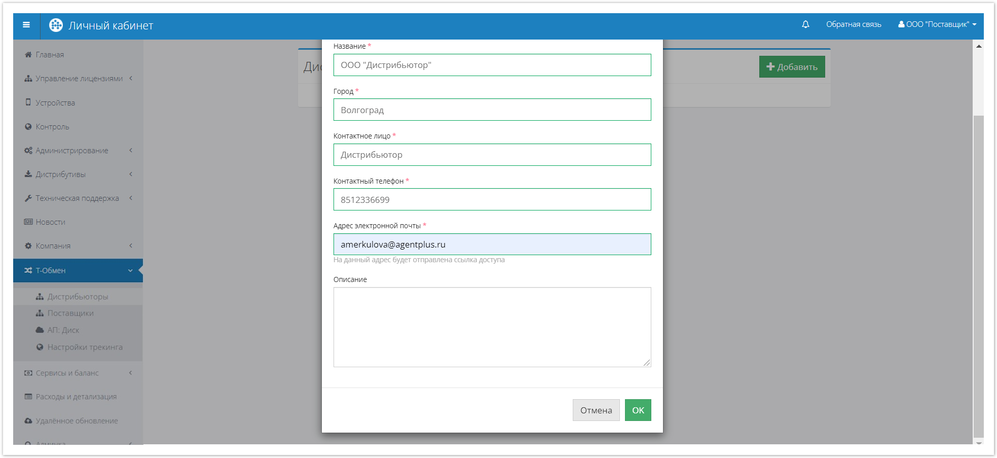Click the Отмена button
The height and width of the screenshot is (458, 997).
click(596, 410)
